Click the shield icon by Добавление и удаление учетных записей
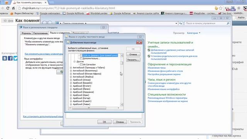This screenshot has height=139, width=247. tap(149, 50)
